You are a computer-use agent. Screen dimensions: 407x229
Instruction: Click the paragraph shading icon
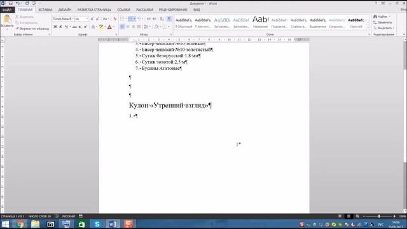tap(156, 27)
